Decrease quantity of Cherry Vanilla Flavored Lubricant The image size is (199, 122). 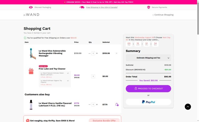90,104
